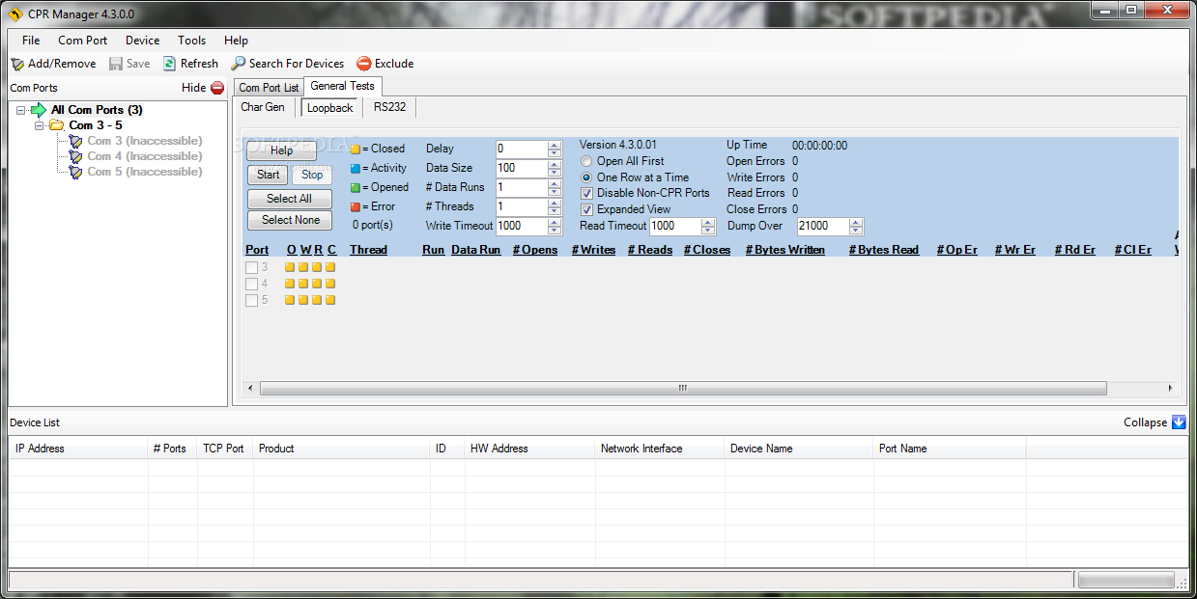The width and height of the screenshot is (1197, 599).
Task: Open the Com Port menu
Action: click(83, 41)
